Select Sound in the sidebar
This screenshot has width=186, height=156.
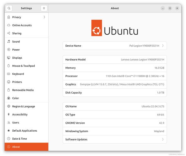pyautogui.click(x=26, y=41)
